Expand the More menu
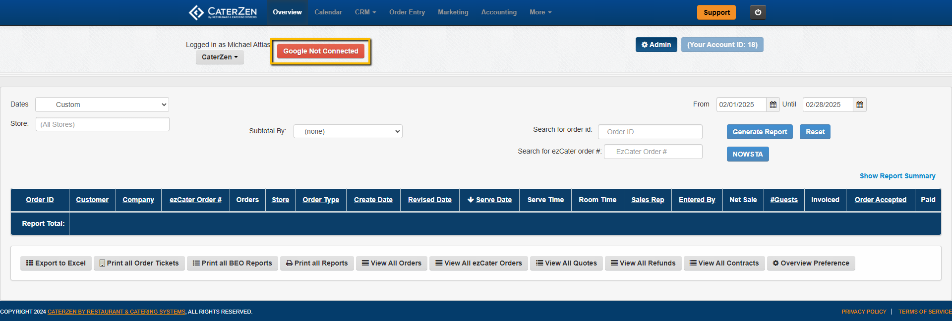This screenshot has height=321, width=952. [540, 12]
